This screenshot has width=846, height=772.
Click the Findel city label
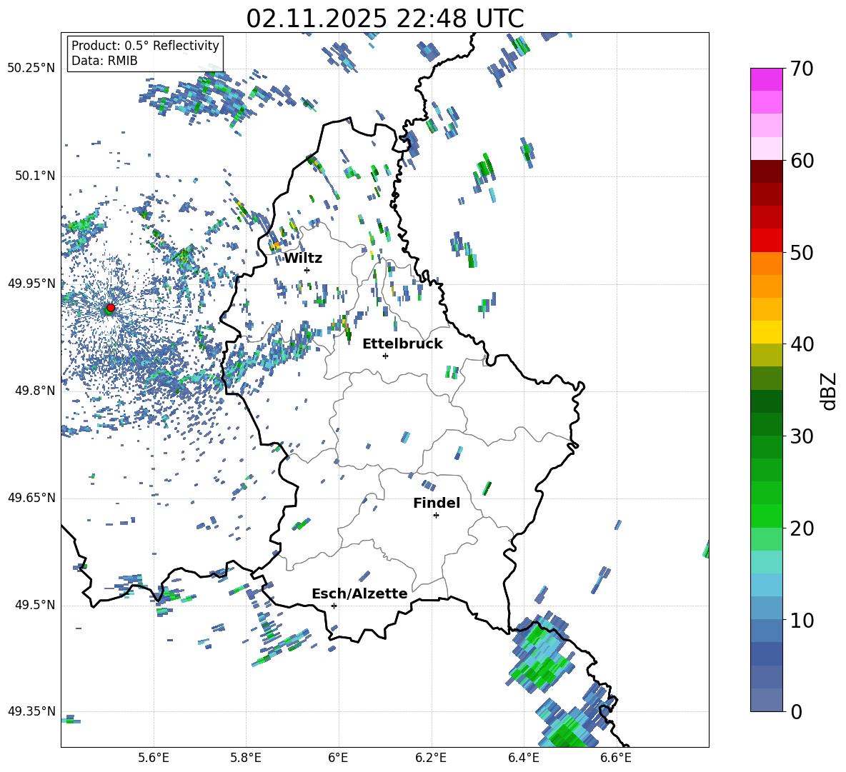tap(437, 503)
